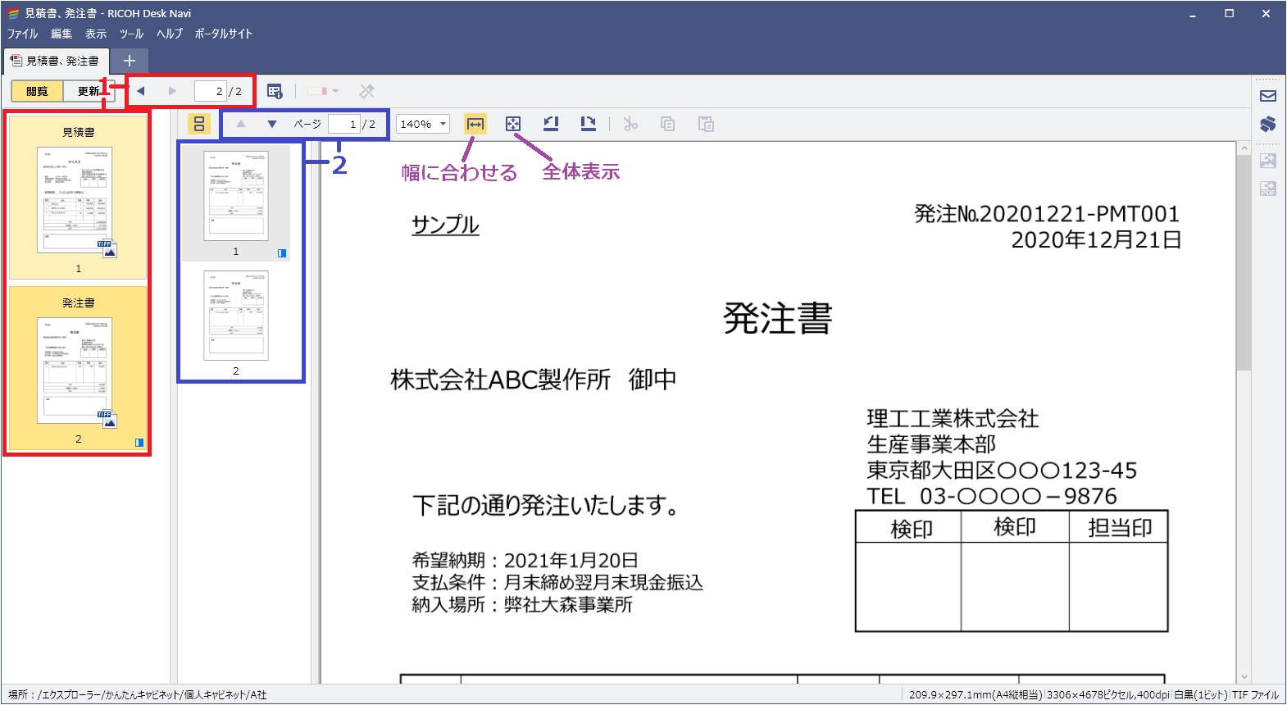Open the 表示 menu
This screenshot has width=1287, height=705.
point(96,34)
